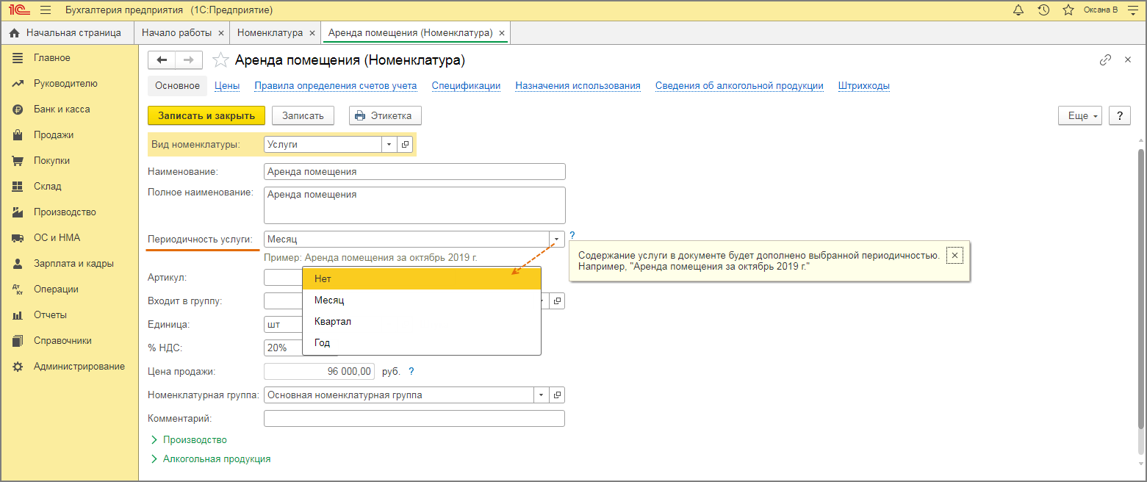The image size is (1147, 482).
Task: Toggle the Периодичность услуги dropdown arrow
Action: click(557, 240)
